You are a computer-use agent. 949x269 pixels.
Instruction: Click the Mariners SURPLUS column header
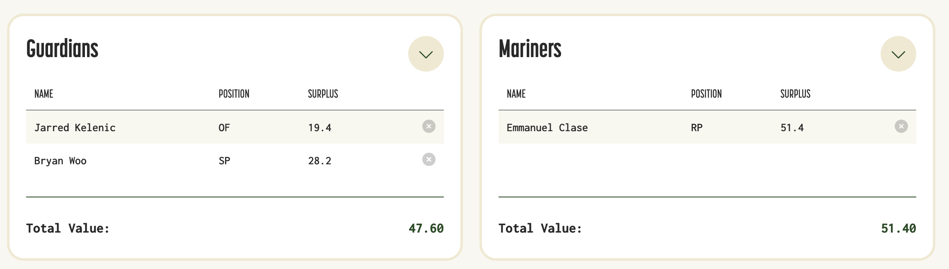click(795, 94)
